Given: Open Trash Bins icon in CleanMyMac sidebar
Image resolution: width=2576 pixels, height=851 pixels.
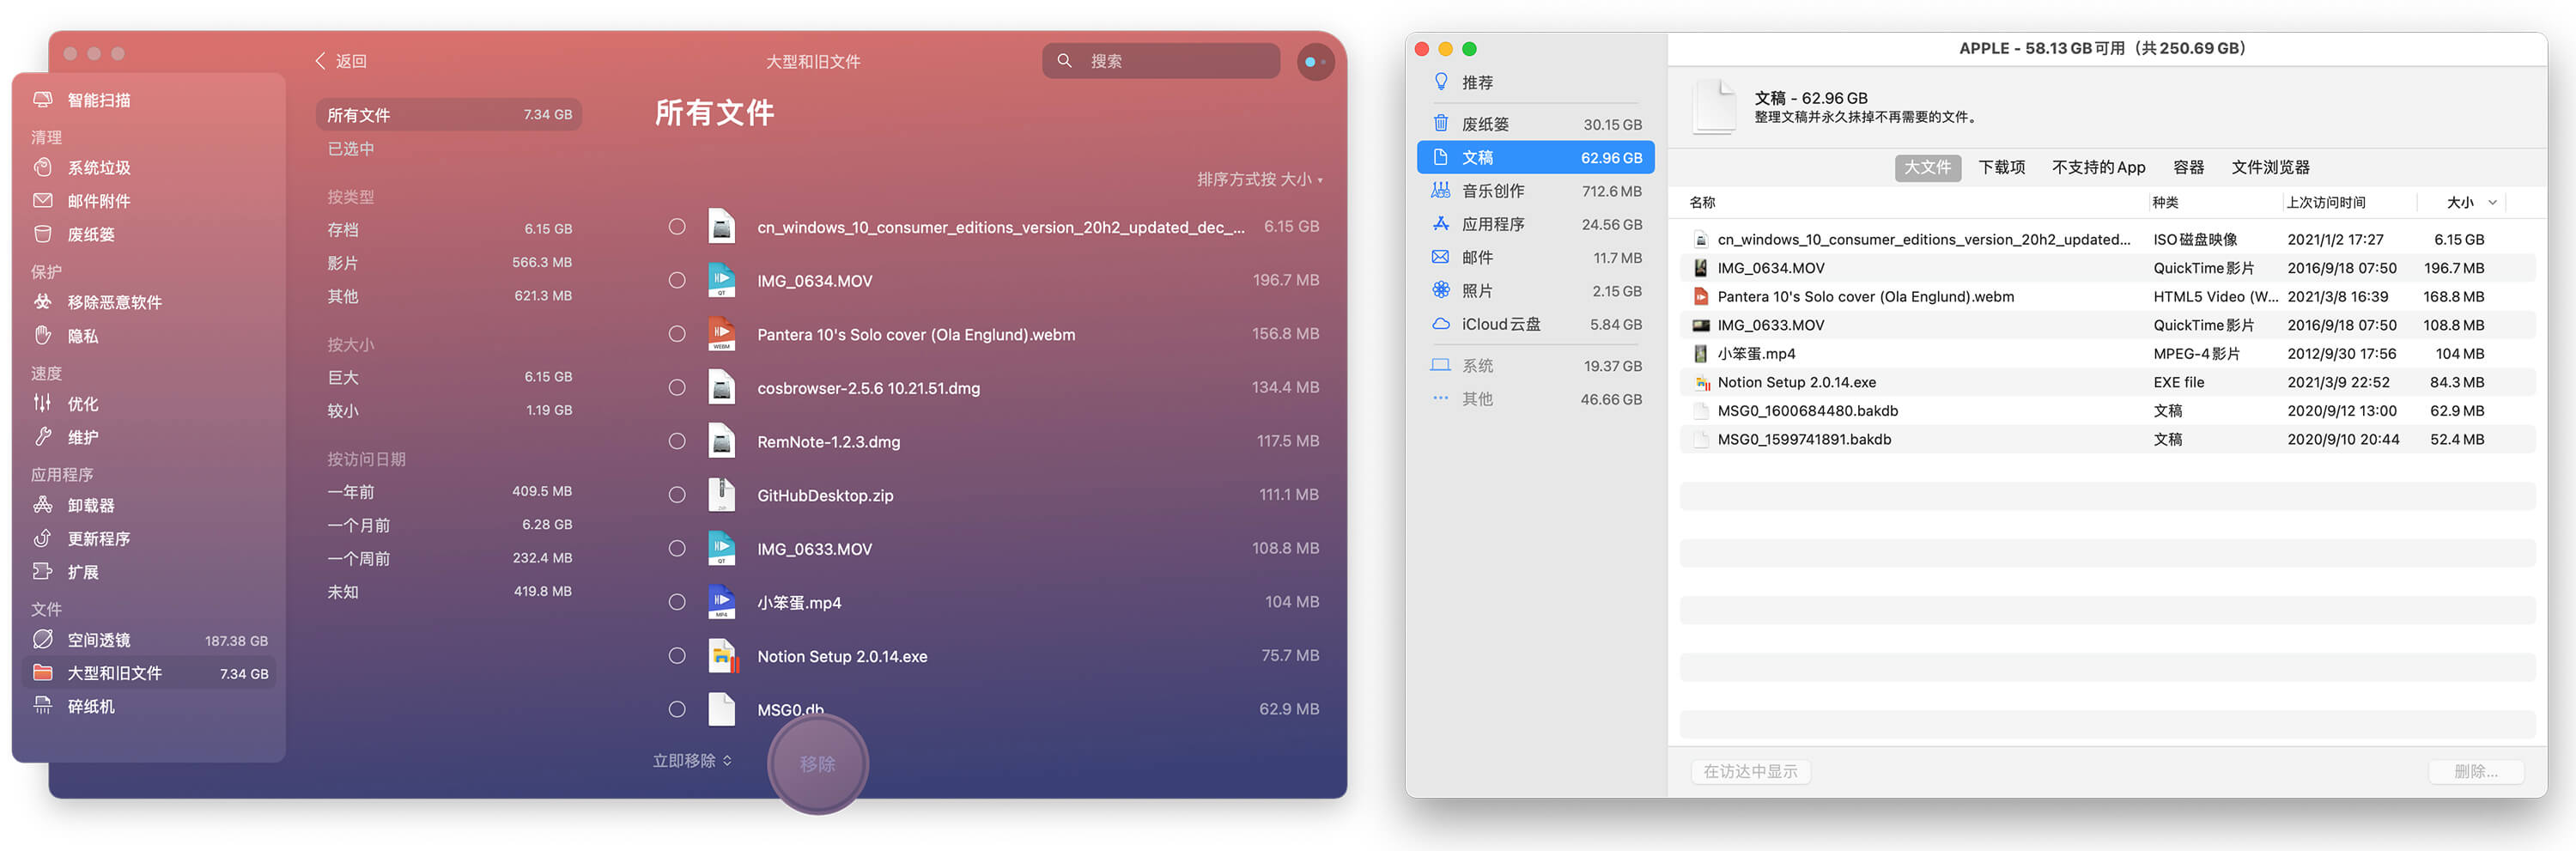Looking at the screenshot, I should (43, 234).
